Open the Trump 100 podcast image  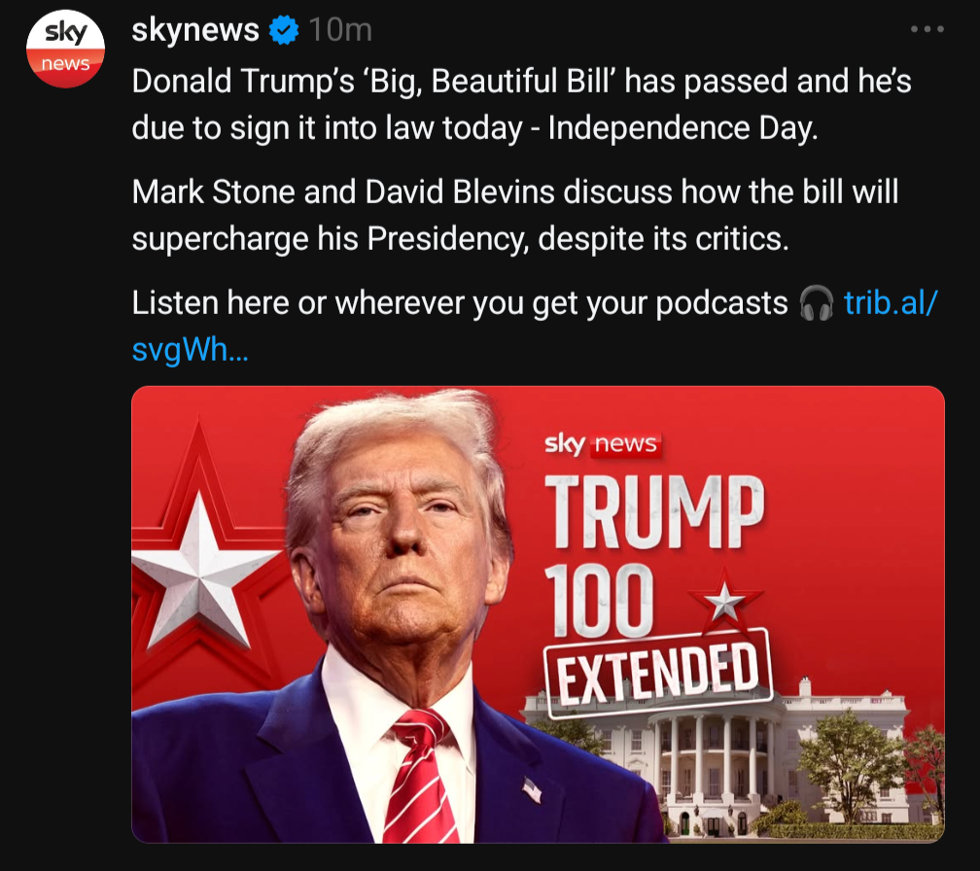pos(538,614)
